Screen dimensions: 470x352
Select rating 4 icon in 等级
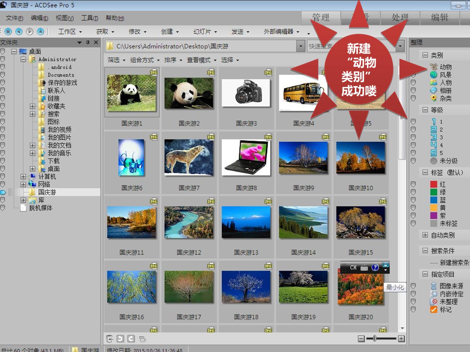(433, 145)
